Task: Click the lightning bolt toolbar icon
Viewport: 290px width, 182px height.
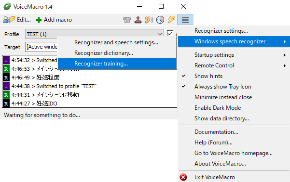Action: tap(171, 20)
